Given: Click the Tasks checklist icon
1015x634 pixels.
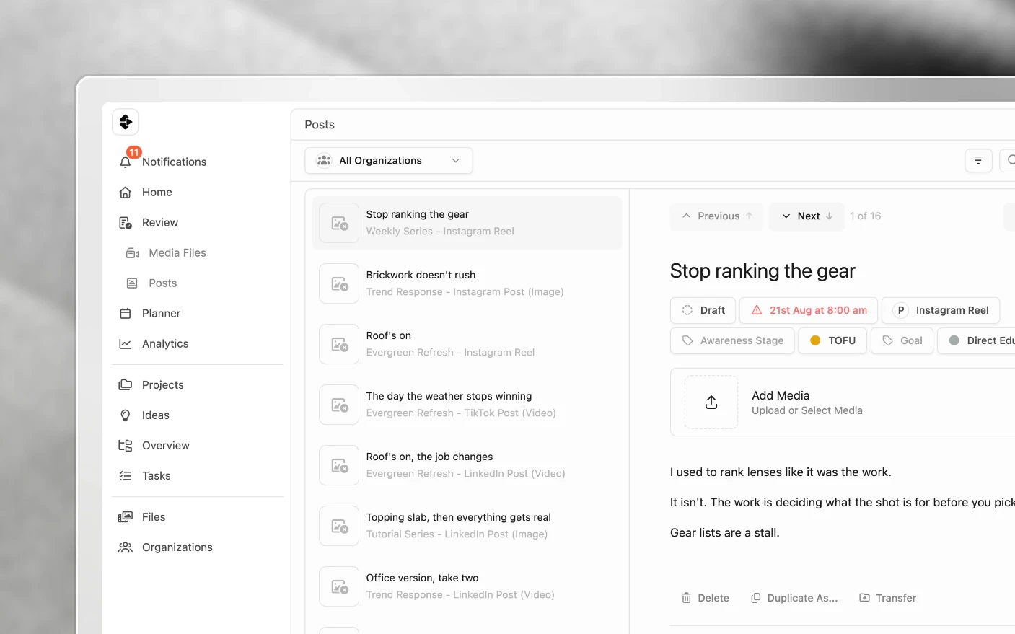Looking at the screenshot, I should pos(126,476).
